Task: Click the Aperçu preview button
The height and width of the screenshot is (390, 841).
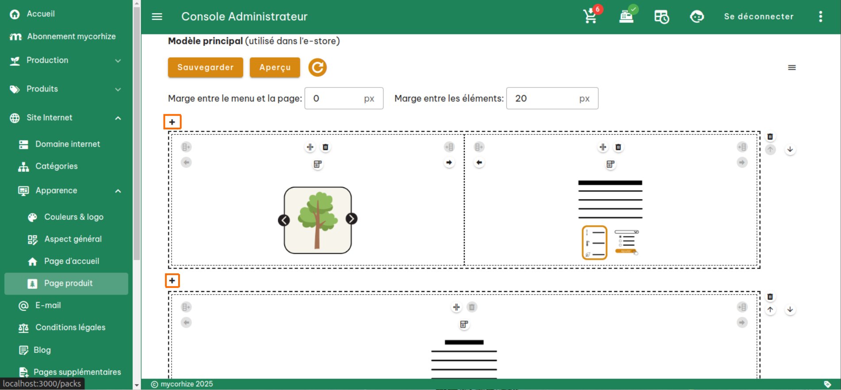Action: (x=275, y=68)
